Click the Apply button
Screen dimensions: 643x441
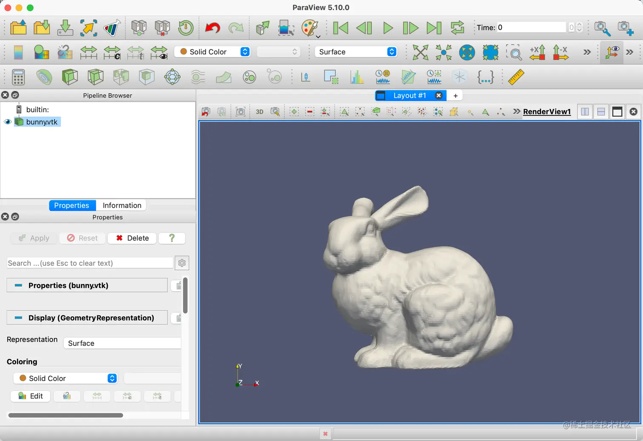(34, 238)
